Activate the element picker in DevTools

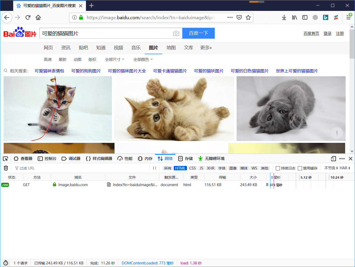point(5,159)
